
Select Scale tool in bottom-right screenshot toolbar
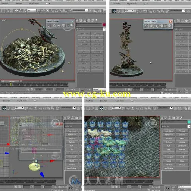110,108
